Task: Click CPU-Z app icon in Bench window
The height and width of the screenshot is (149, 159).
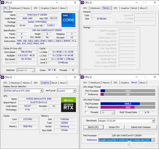Action: tap(82, 77)
